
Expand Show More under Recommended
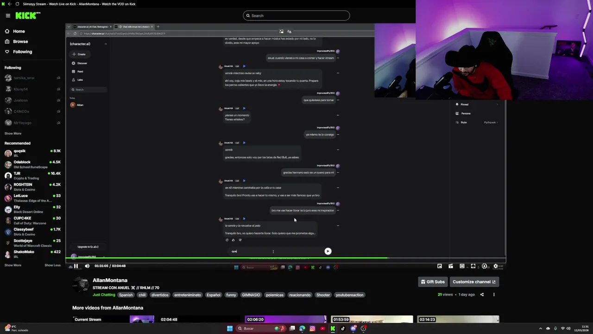point(13,265)
